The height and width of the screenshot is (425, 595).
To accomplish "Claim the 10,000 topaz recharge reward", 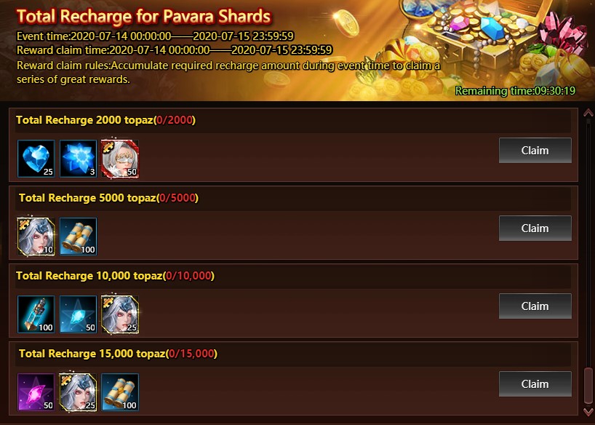I will tap(535, 306).
